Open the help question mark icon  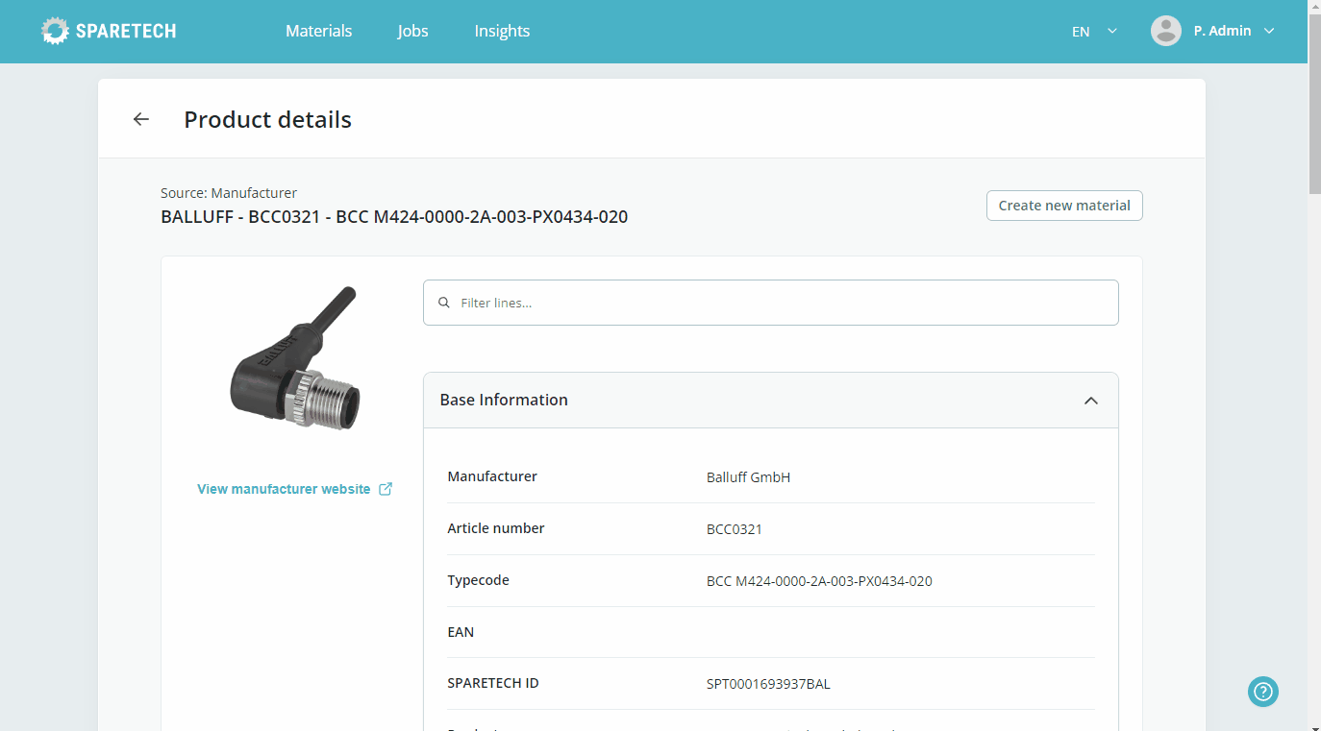(x=1263, y=691)
